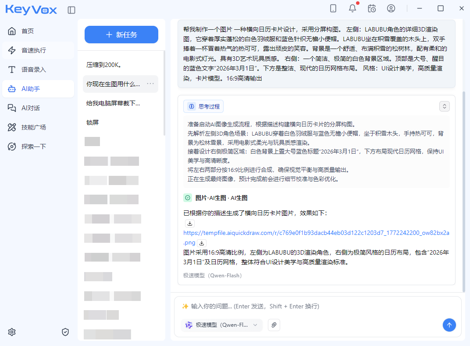Image resolution: width=470 pixels, height=346 pixels.
Task: Click the attachment paperclip icon
Action: tap(274, 325)
